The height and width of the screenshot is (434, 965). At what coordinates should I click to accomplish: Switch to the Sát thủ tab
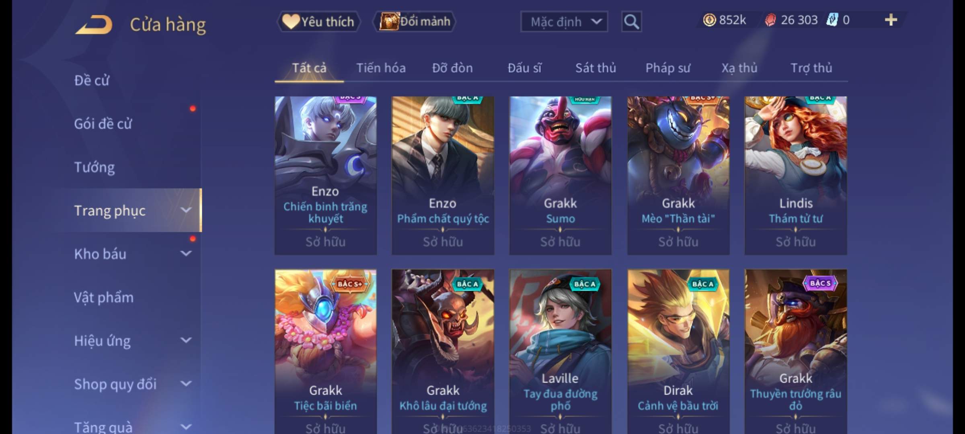tap(595, 68)
